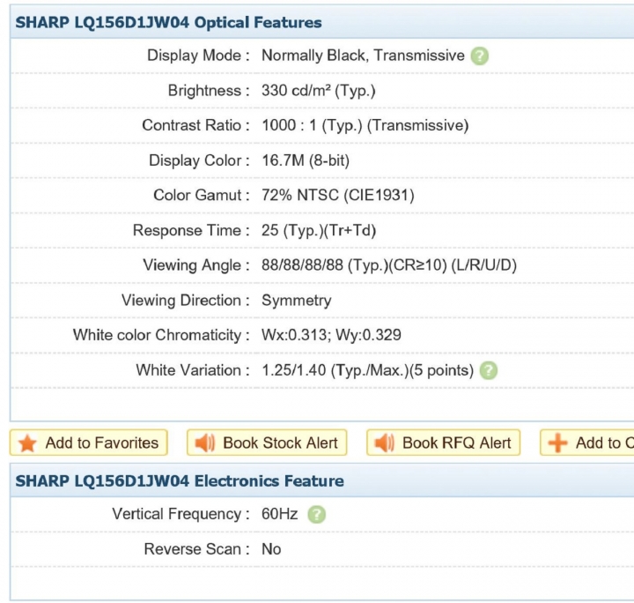Select the '72% NTSC (CIE1931)' value
Image resolution: width=634 pixels, height=603 pixels.
coord(338,196)
